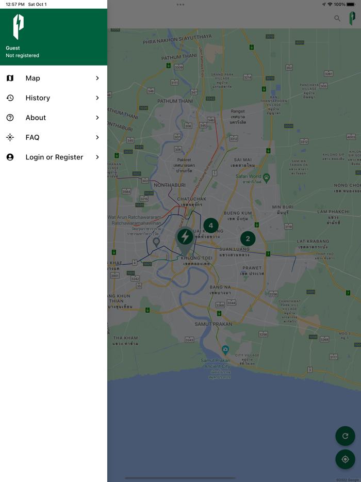Tap the white logo in drawer header

pos(19,27)
